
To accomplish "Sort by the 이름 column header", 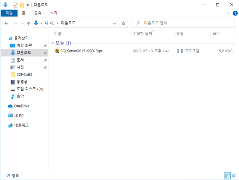I will point(58,34).
